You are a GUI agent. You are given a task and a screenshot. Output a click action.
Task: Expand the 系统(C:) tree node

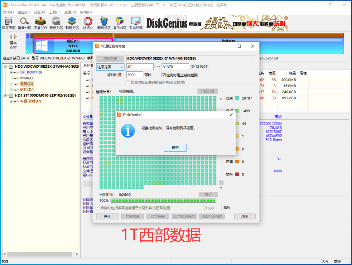11,84
